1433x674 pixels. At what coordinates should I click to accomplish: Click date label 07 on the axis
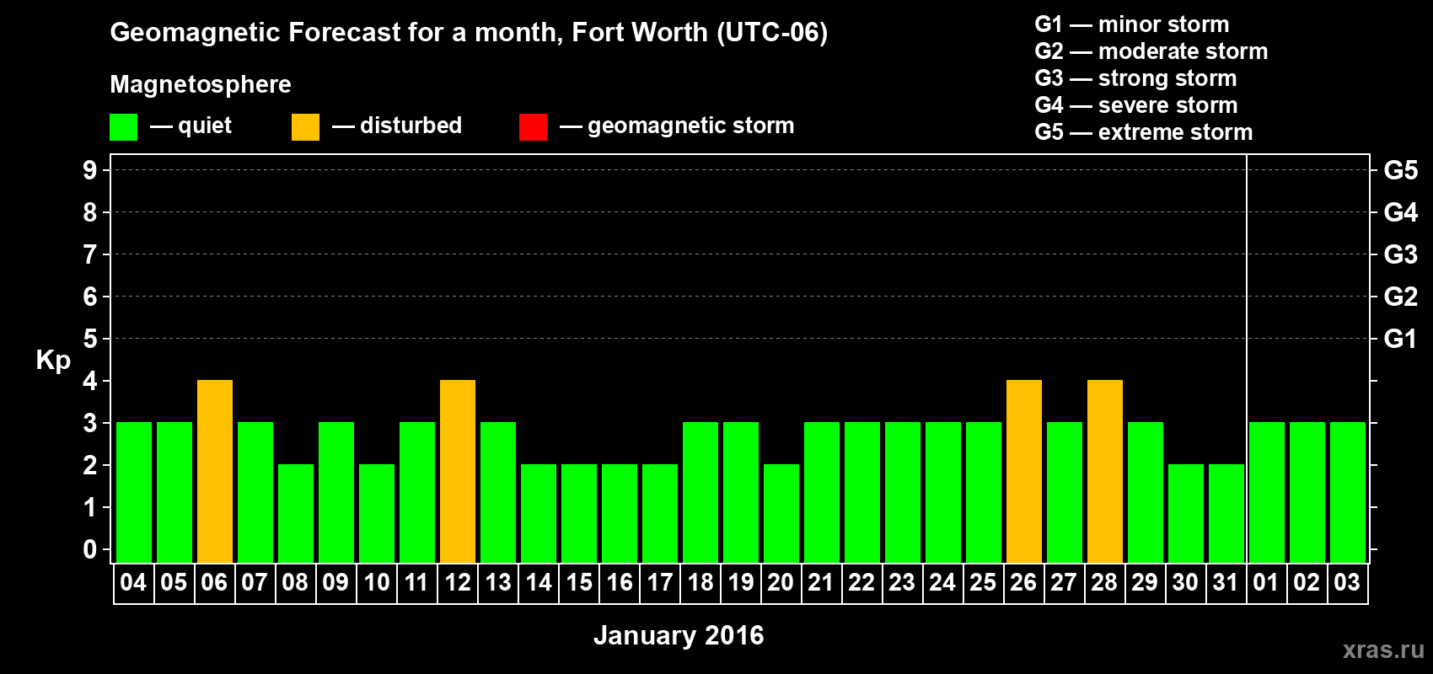[x=255, y=583]
